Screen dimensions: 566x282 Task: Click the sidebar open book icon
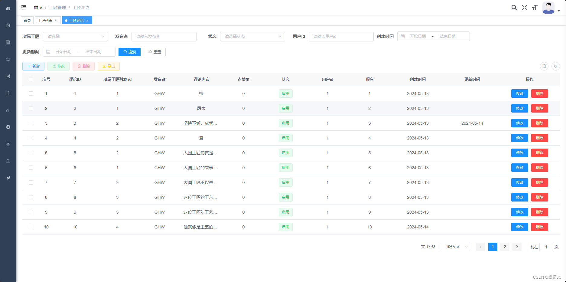(8, 93)
